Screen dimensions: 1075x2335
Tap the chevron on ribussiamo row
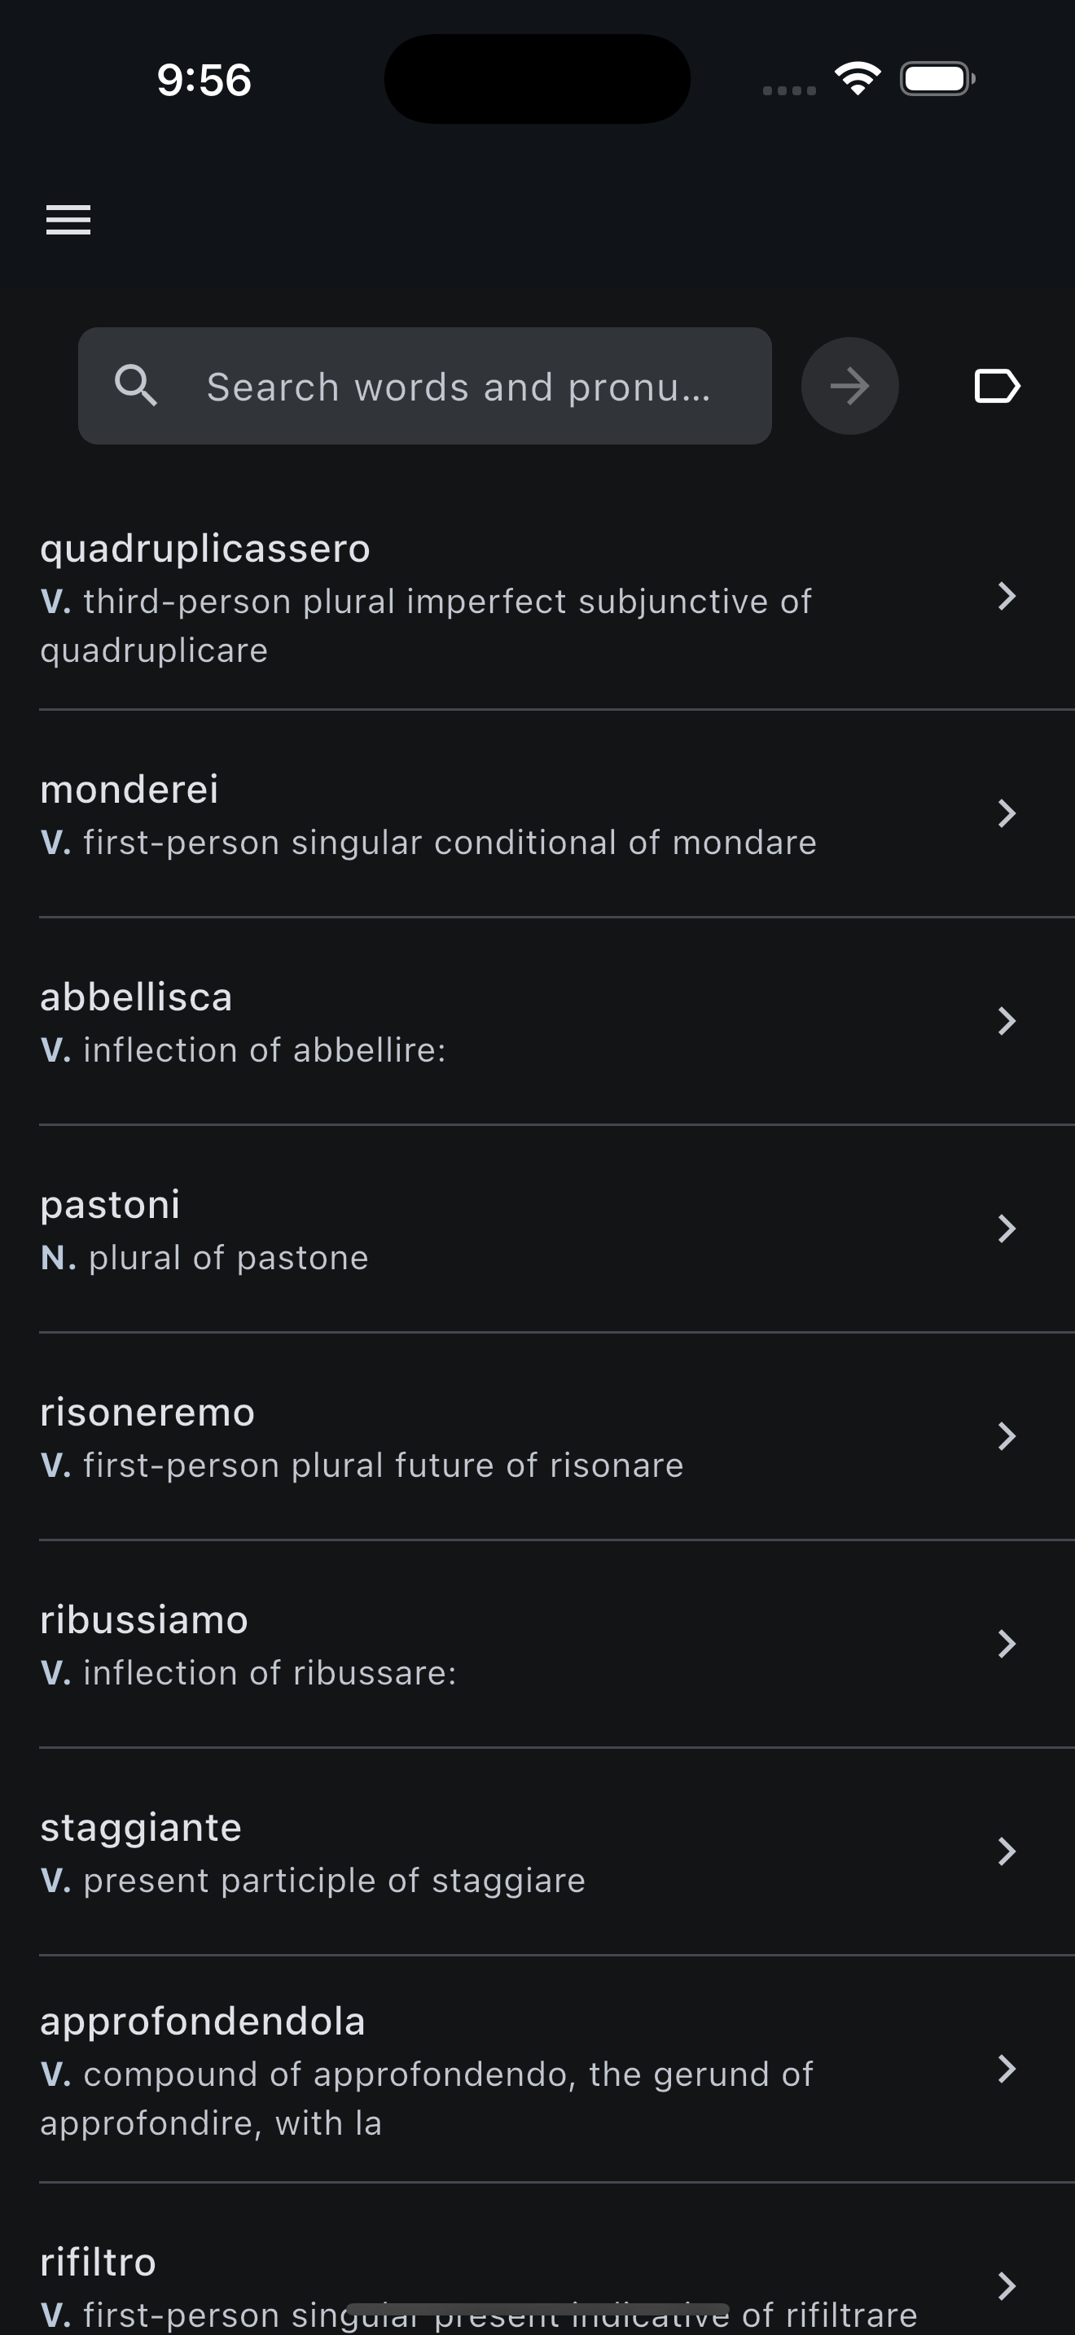1006,1644
